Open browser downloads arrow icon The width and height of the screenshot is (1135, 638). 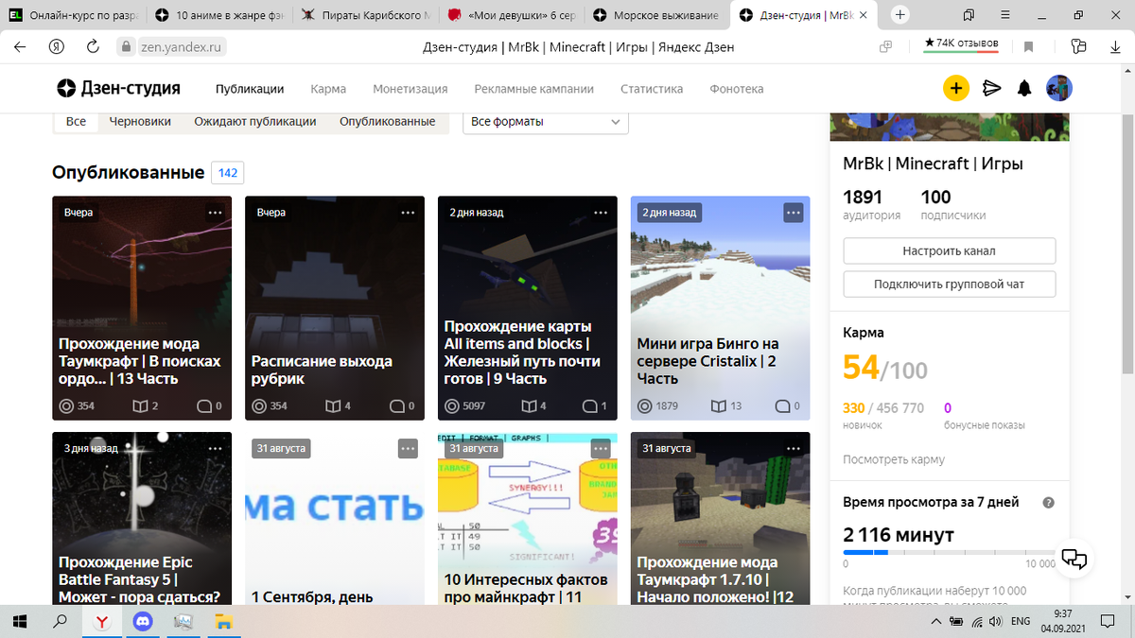(x=1115, y=47)
